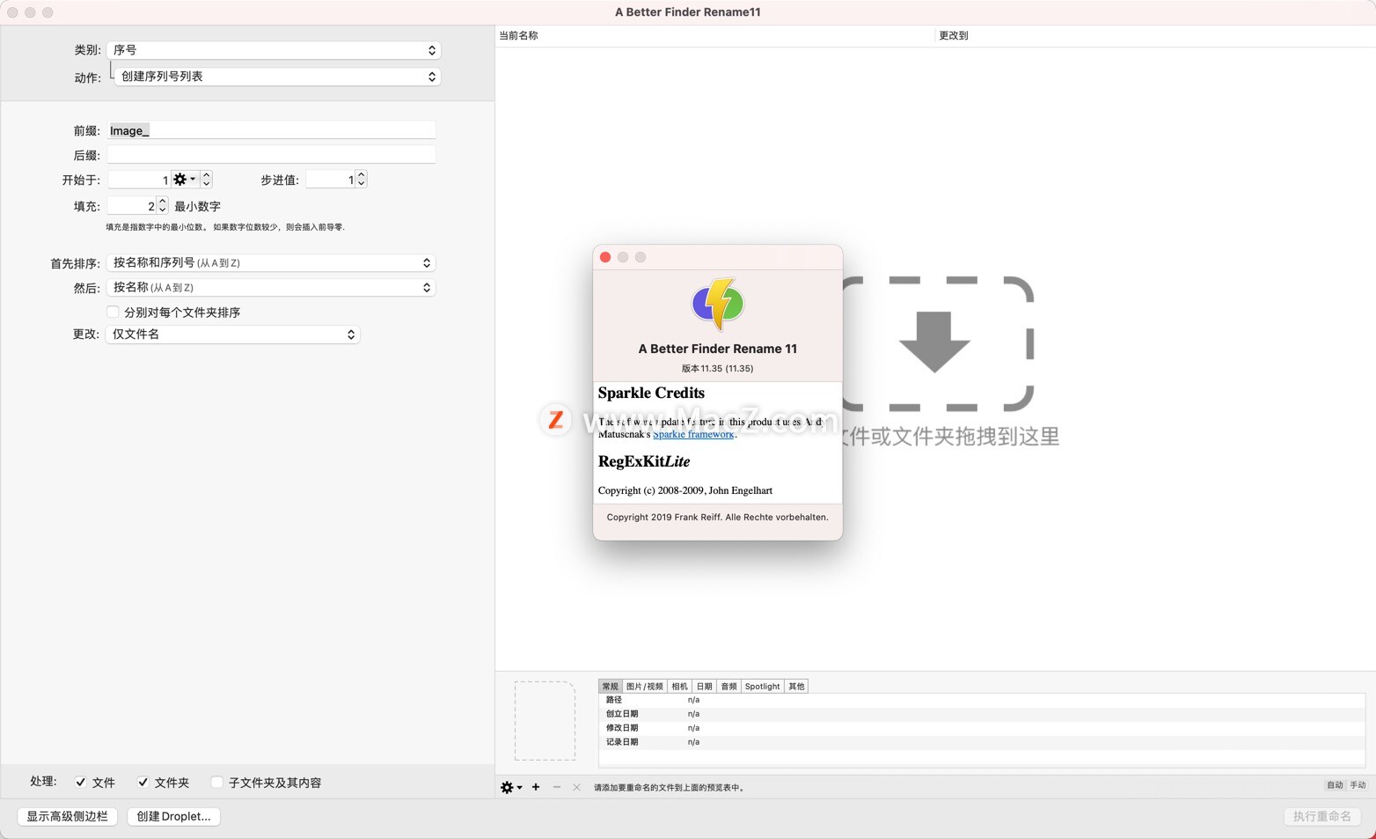1376x839 pixels.
Task: Click the 执行重命名 button
Action: [x=1321, y=816]
